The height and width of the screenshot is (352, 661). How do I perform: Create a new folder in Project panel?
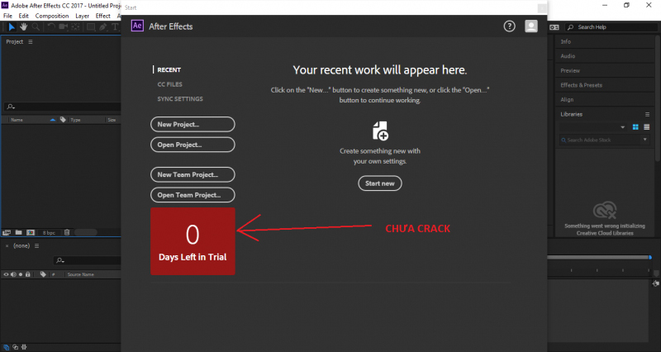18,232
